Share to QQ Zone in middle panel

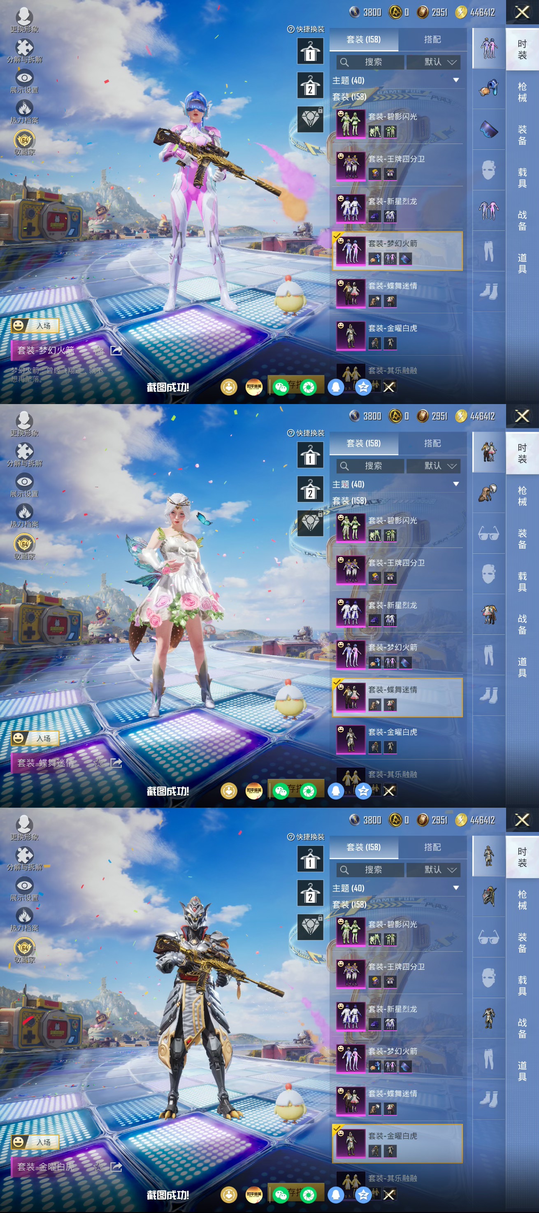363,791
